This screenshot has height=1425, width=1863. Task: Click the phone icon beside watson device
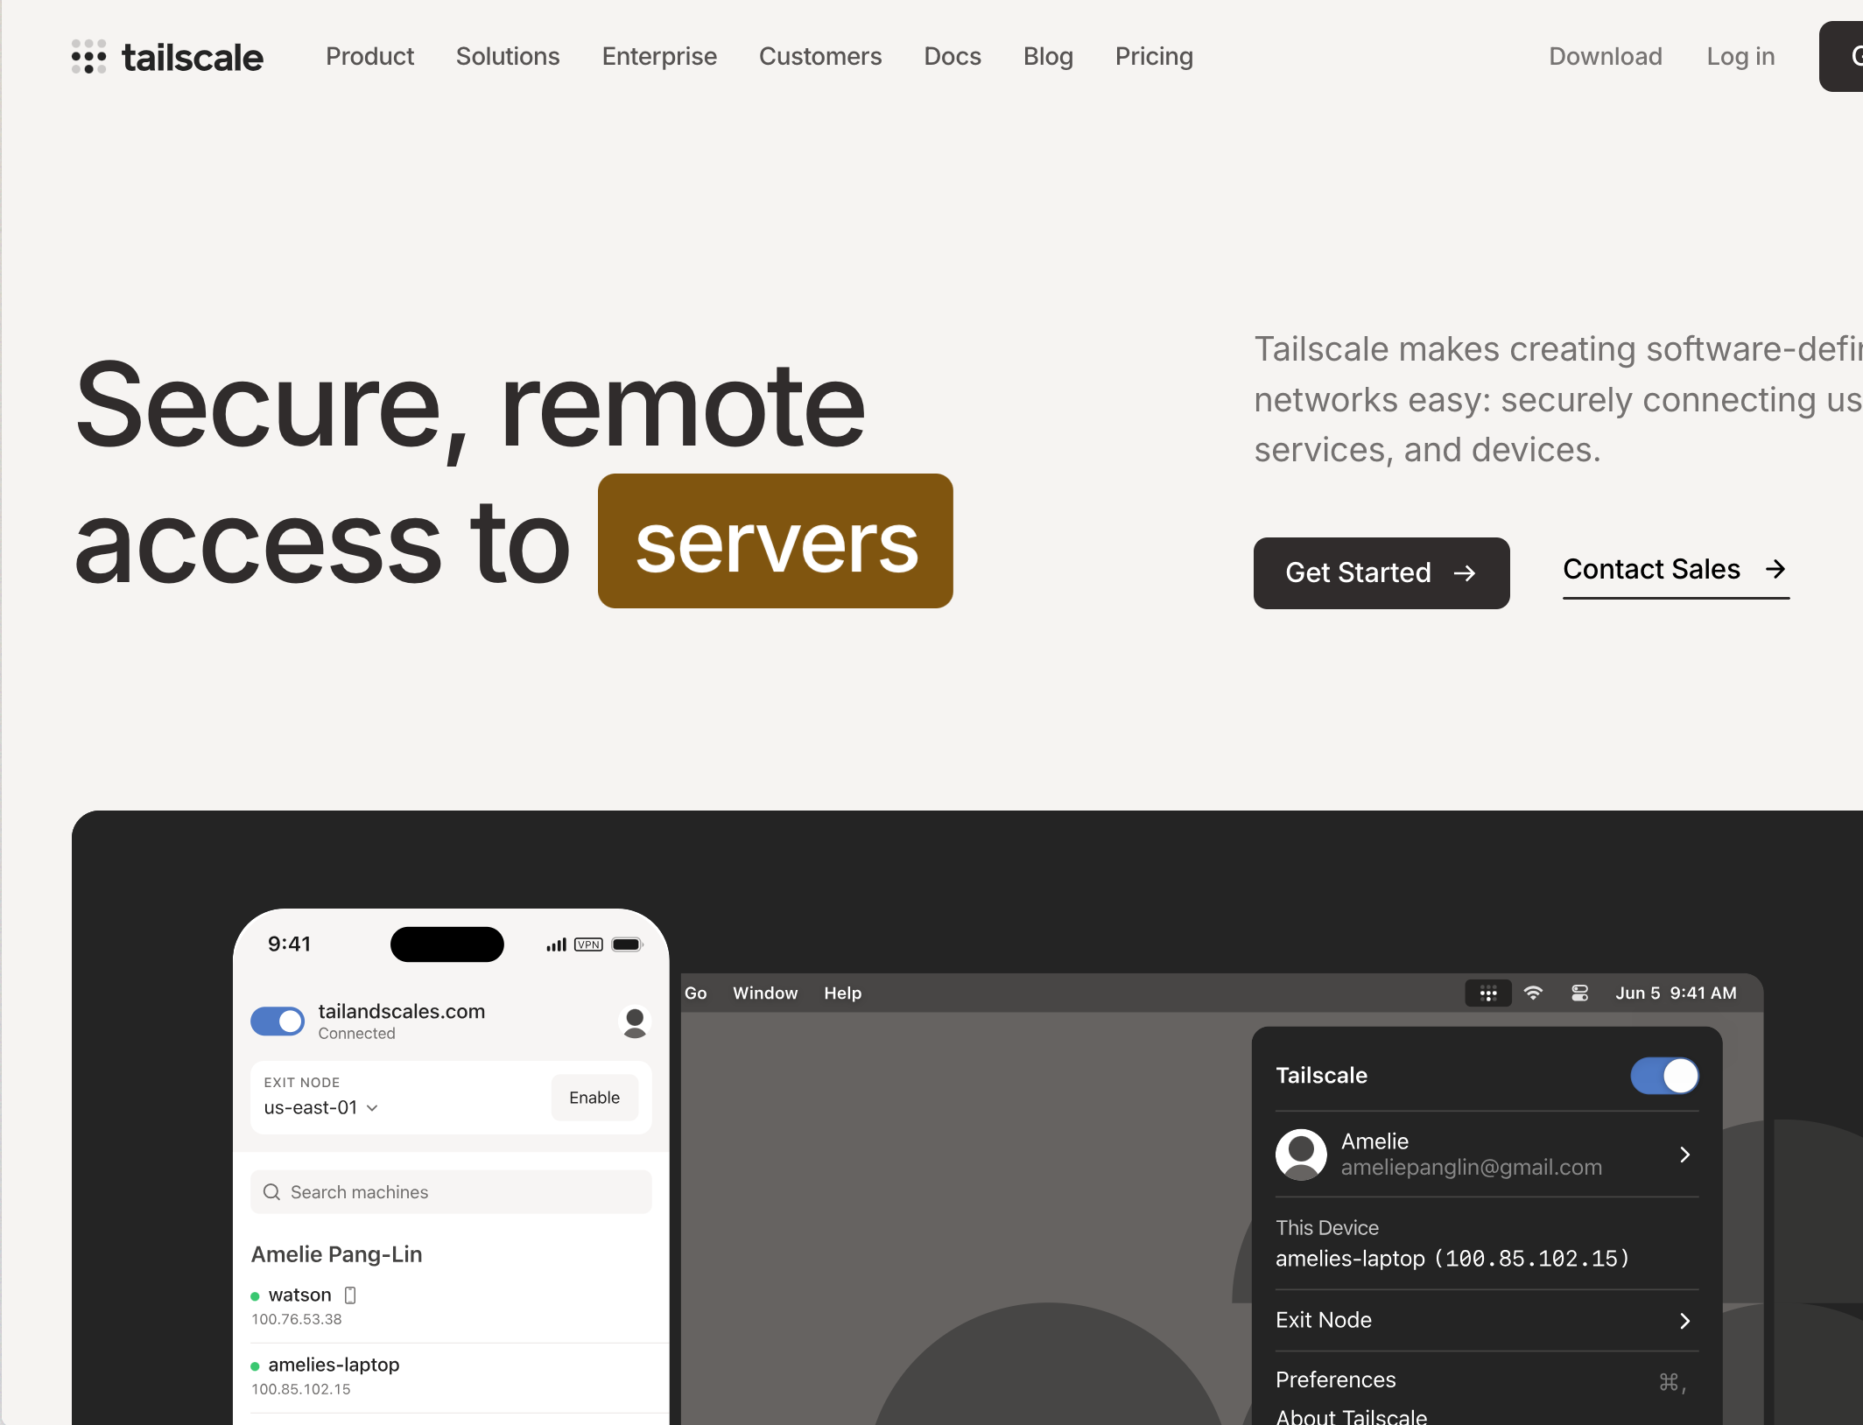click(x=350, y=1295)
